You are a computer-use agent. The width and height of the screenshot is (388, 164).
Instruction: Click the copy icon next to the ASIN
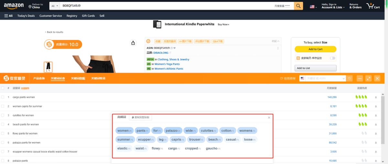pos(172,48)
